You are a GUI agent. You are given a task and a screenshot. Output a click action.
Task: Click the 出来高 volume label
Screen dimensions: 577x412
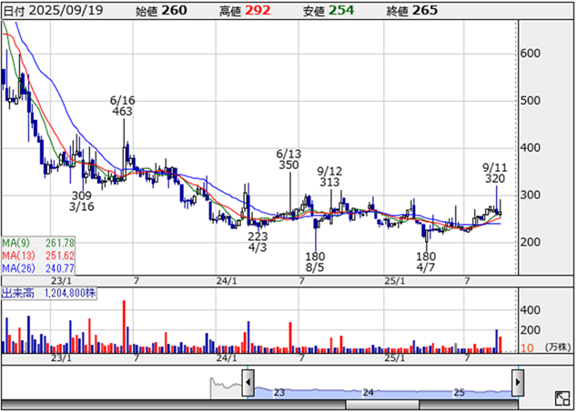[x=18, y=294]
